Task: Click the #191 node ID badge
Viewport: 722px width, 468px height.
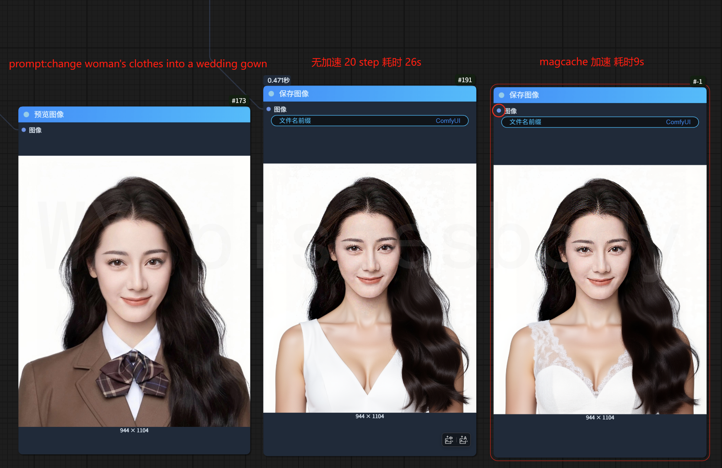Action: pyautogui.click(x=465, y=80)
